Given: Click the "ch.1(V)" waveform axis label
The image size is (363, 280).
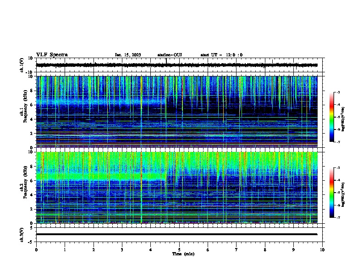Looking at the screenshot, I should tap(22, 65).
